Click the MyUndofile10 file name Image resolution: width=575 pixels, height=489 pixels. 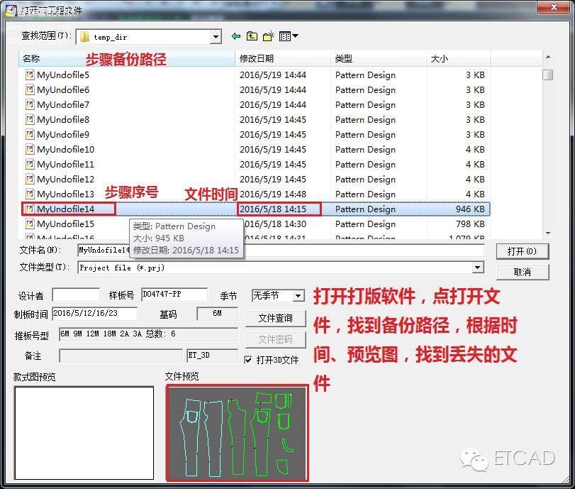pyautogui.click(x=66, y=150)
